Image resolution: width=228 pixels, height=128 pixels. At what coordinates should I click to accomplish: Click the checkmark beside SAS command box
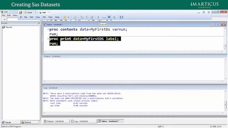tap(5, 19)
